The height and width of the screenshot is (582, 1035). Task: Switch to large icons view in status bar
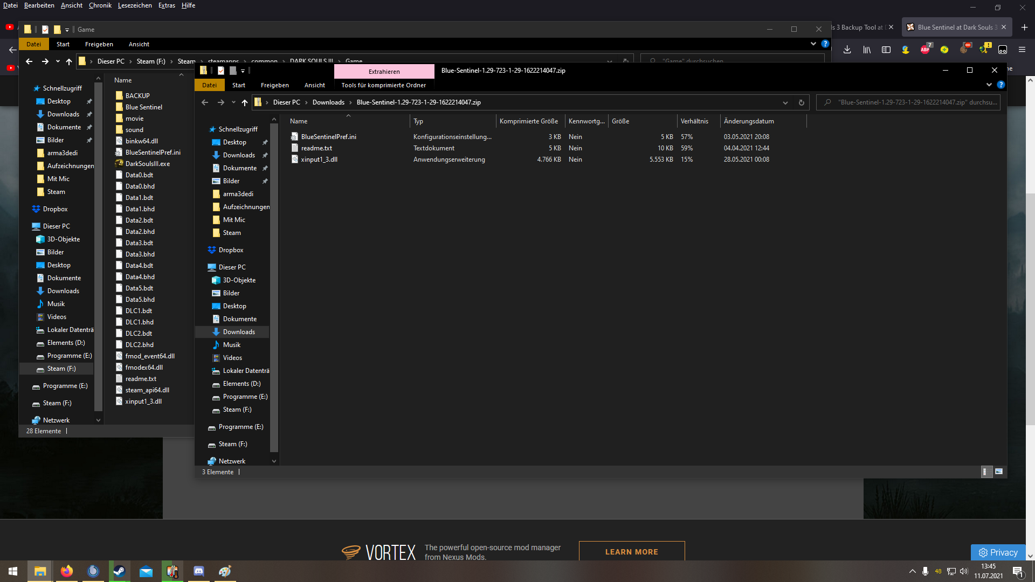click(x=999, y=472)
